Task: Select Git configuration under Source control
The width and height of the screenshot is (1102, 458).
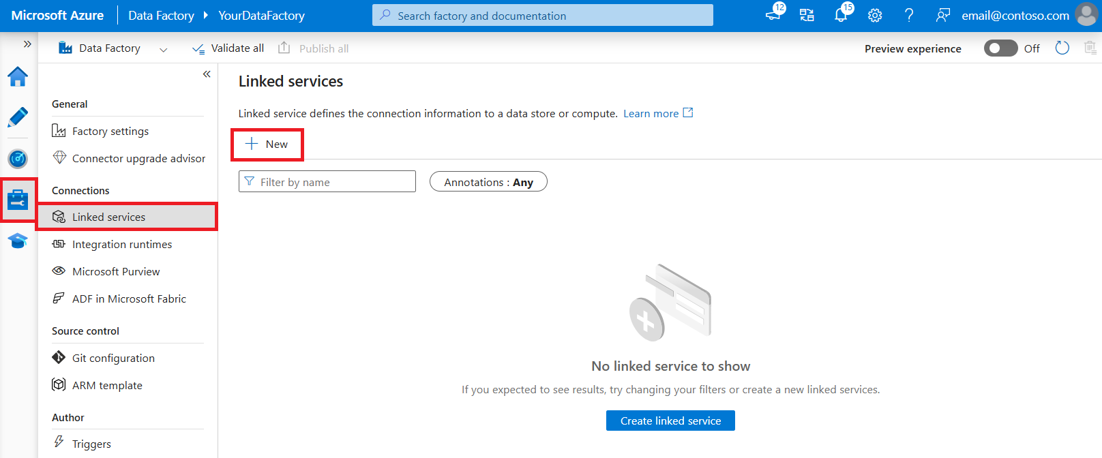Action: coord(113,358)
